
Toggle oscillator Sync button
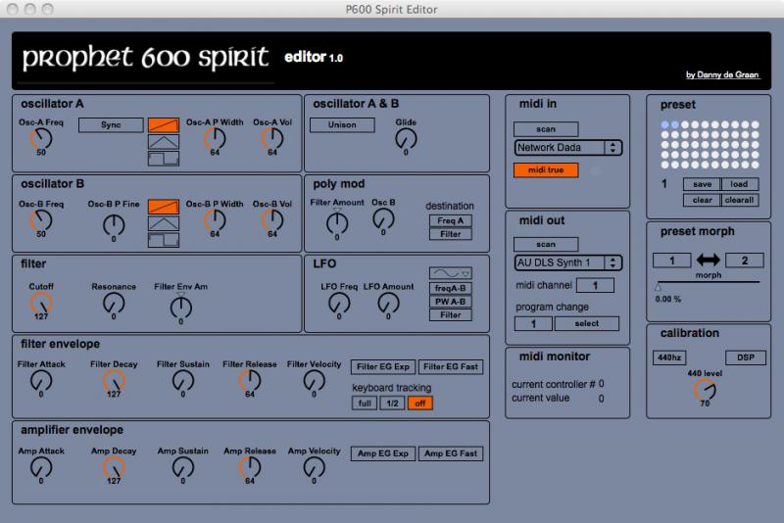[x=111, y=125]
